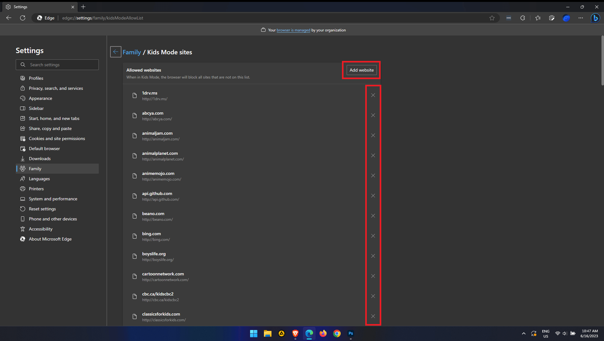Open Accessibility settings
The image size is (604, 341).
click(57, 229)
